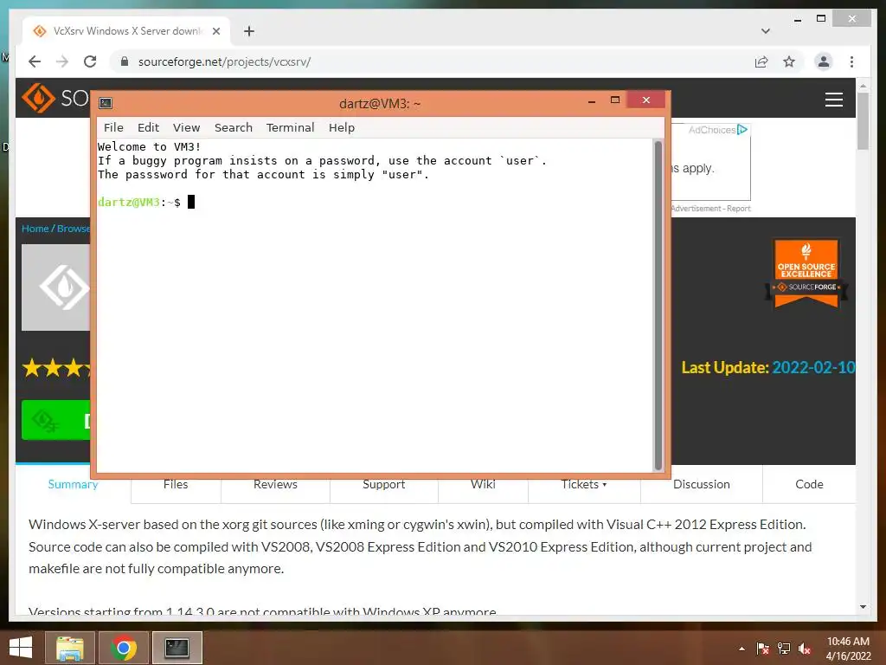Click terminal vertical scrollbar
Viewport: 886px width, 665px height.
click(658, 306)
